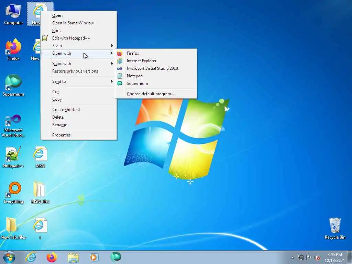The height and width of the screenshot is (264, 352).
Task: Click Notepad icon in Open with submenu
Action: [120, 76]
